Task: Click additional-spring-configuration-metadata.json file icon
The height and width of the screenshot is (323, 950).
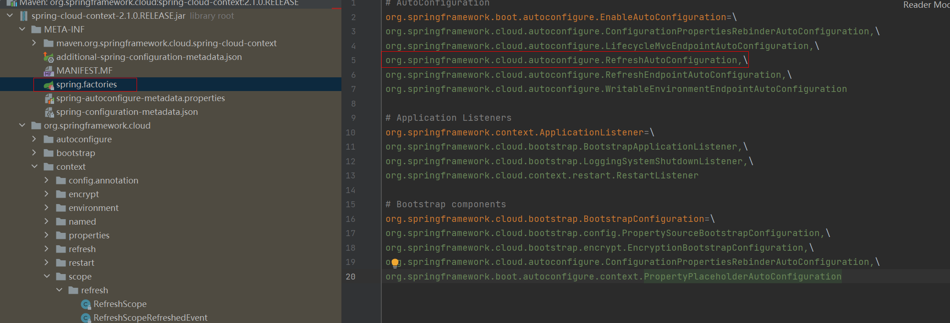Action: pos(49,57)
